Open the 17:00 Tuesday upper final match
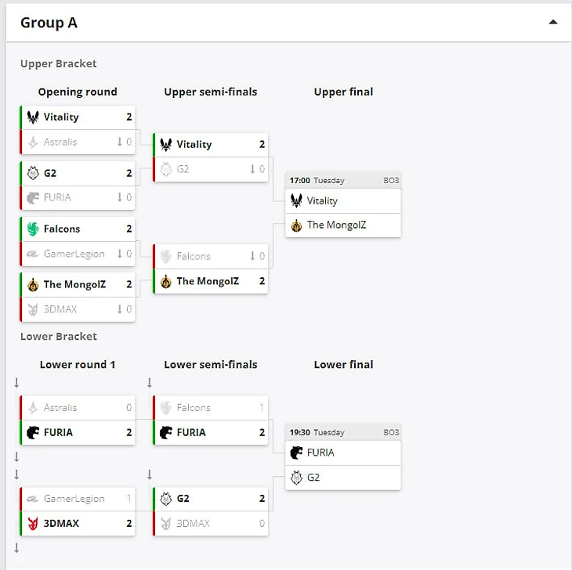This screenshot has height=570, width=572. point(343,180)
